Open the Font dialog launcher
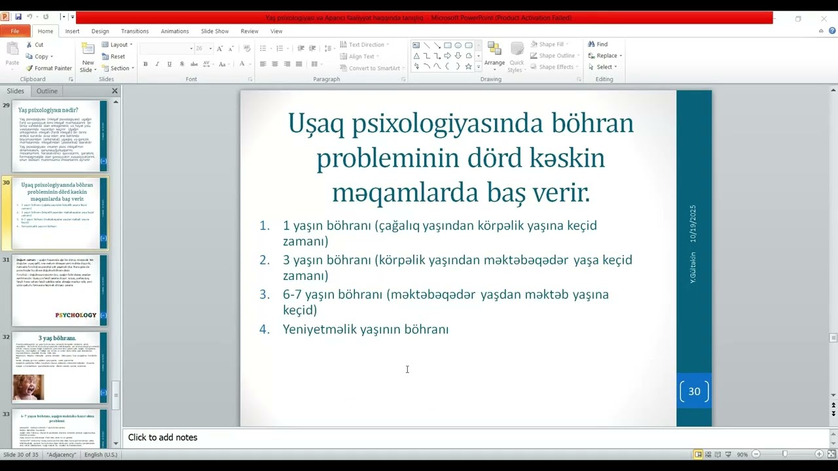 [250, 79]
